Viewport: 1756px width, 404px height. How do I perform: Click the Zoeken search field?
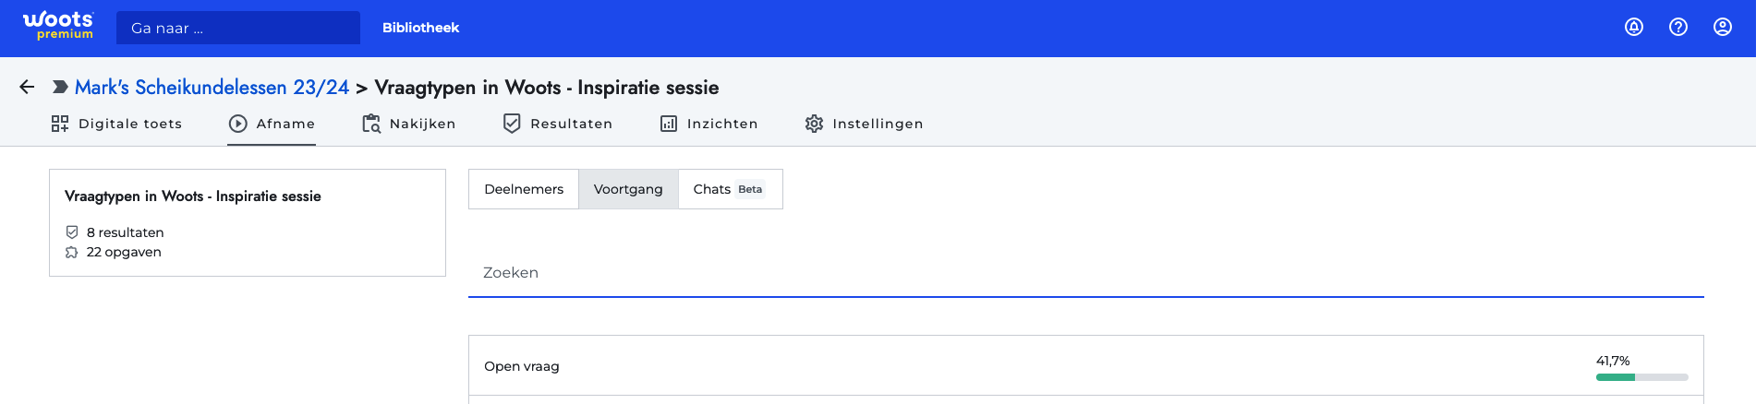(1086, 273)
